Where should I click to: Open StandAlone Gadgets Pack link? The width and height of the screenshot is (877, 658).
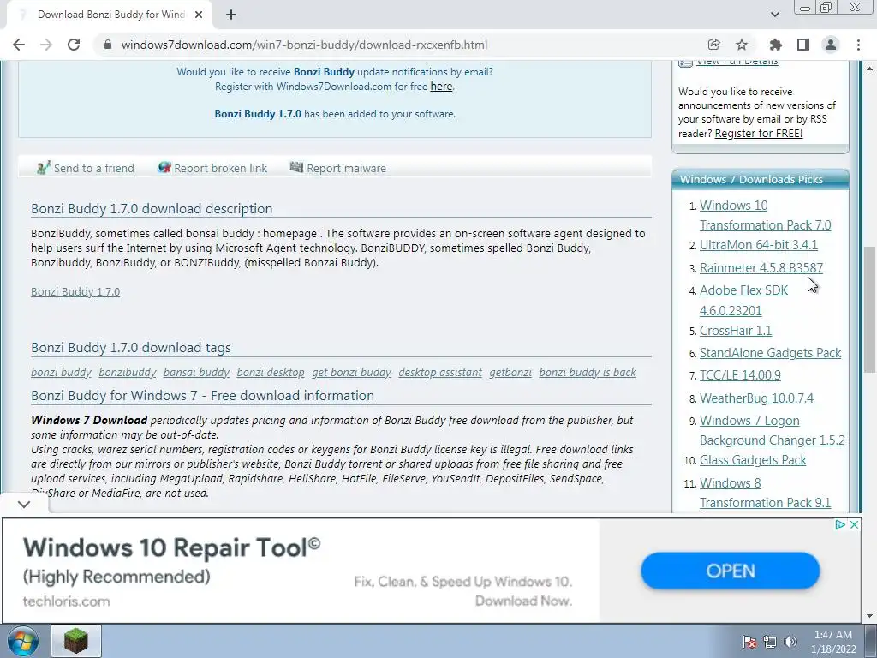click(x=770, y=352)
